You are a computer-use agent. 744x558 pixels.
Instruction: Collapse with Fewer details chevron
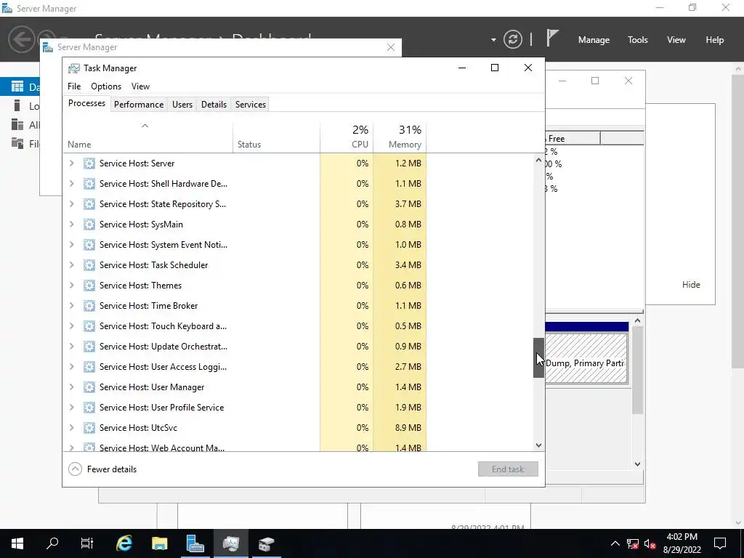tap(75, 469)
